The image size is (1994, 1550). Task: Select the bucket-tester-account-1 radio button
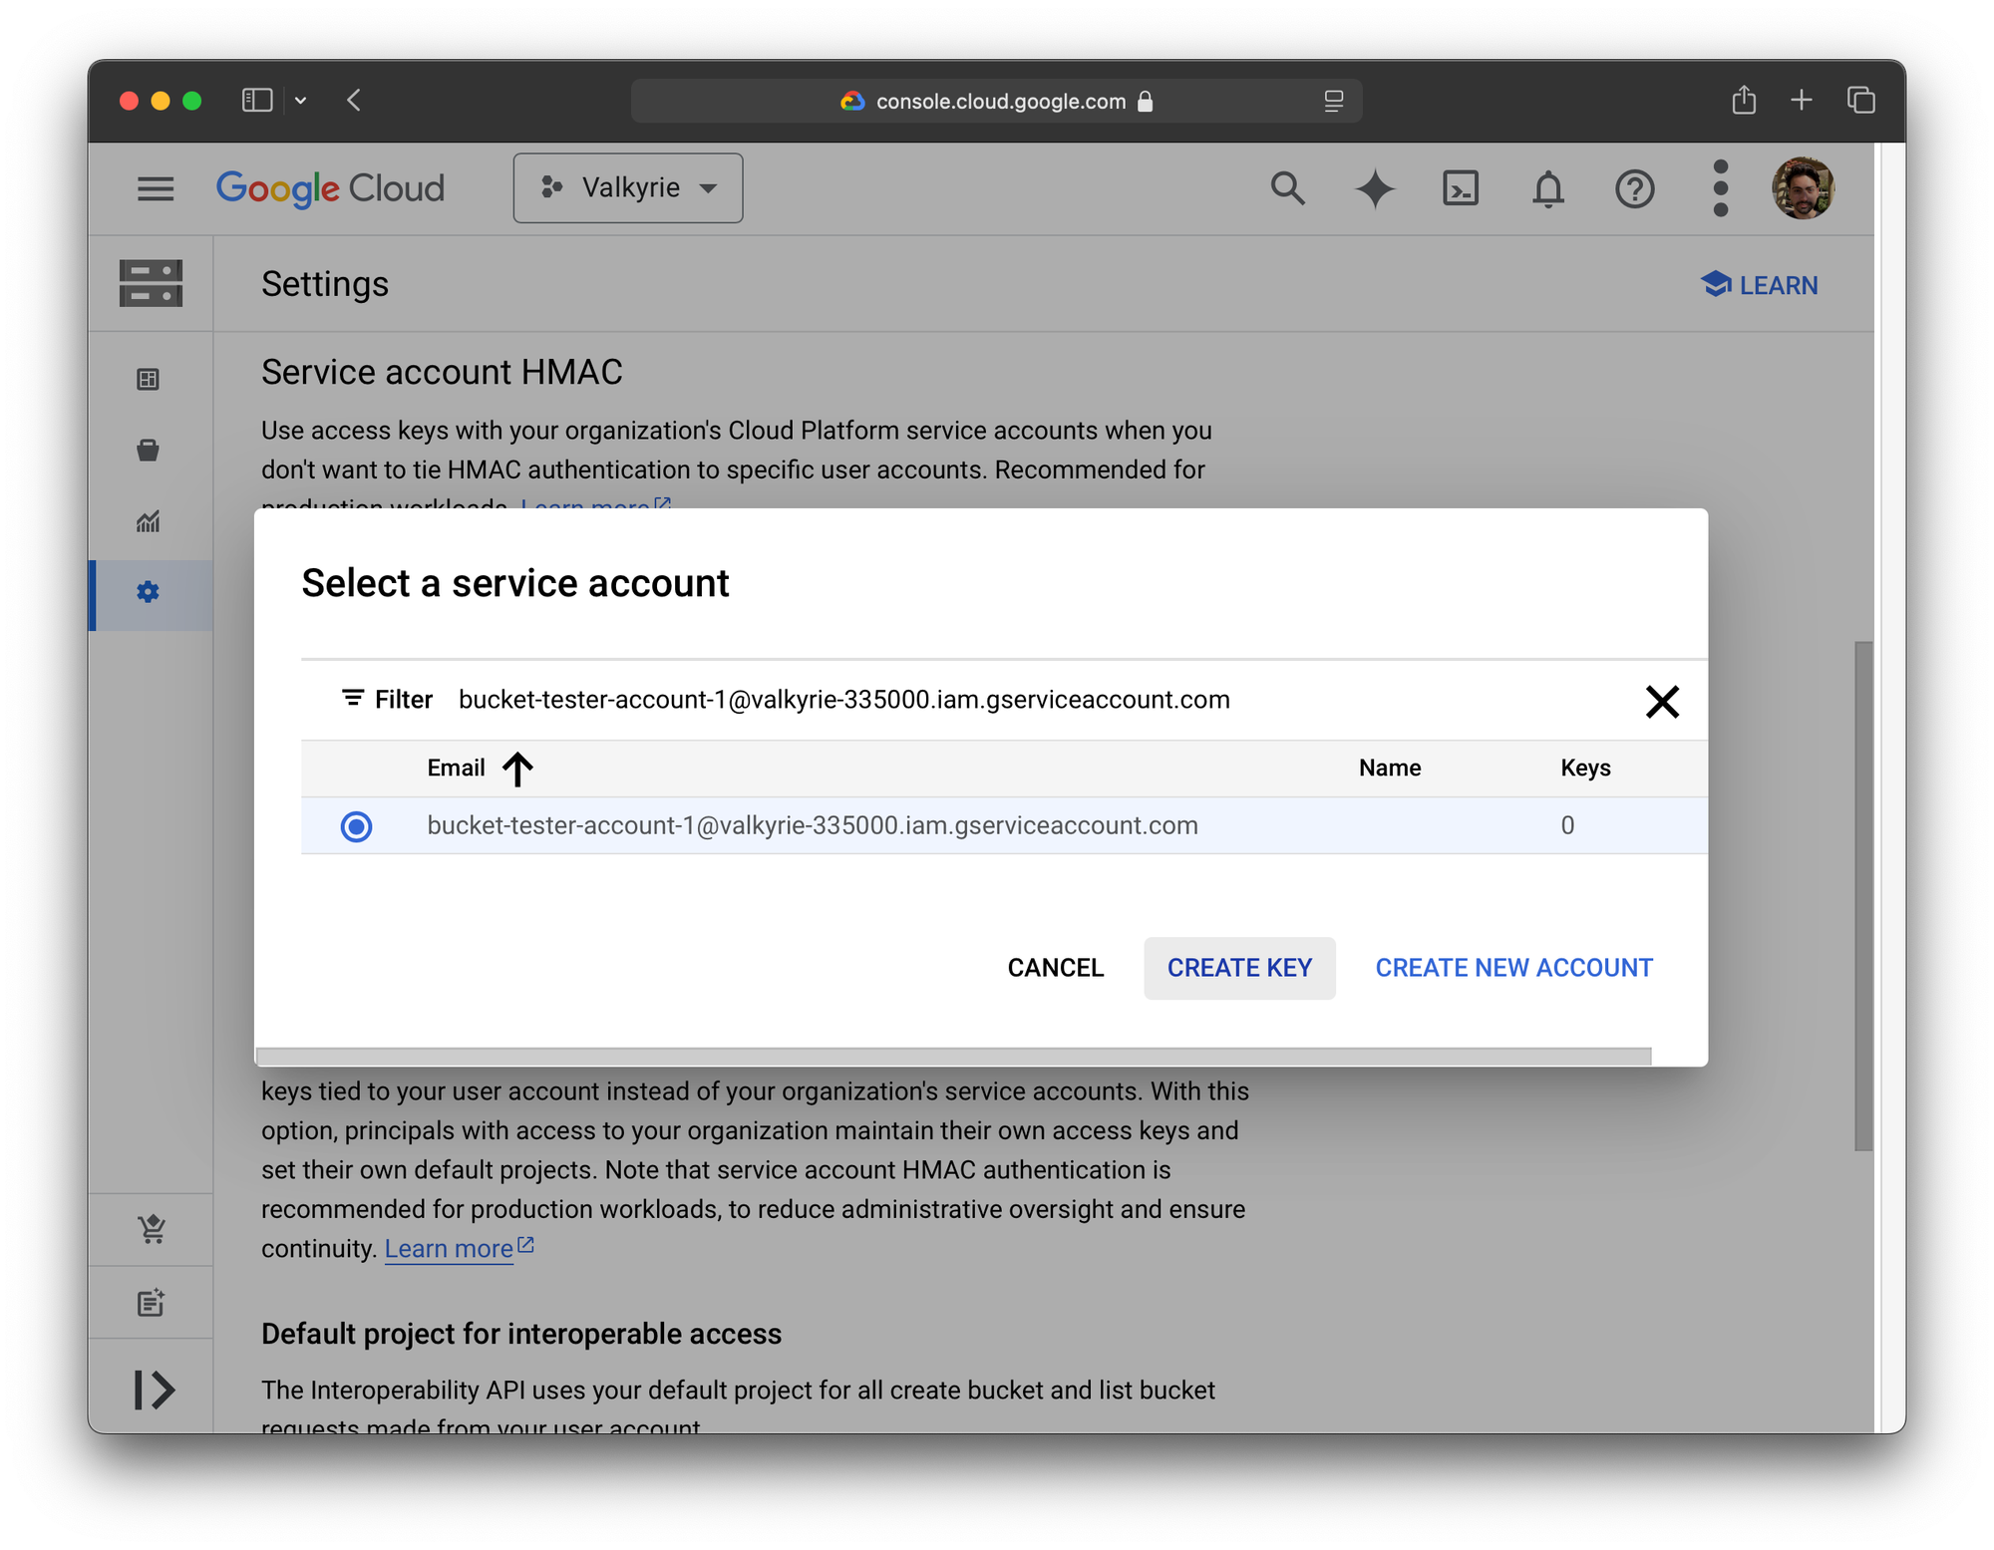pos(356,826)
